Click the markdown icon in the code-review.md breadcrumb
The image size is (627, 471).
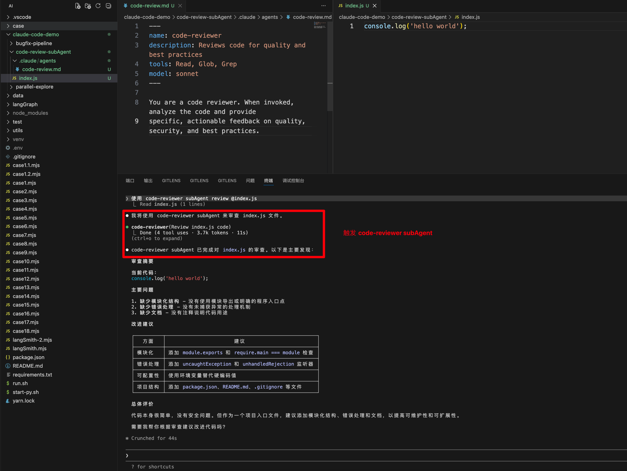coord(288,17)
